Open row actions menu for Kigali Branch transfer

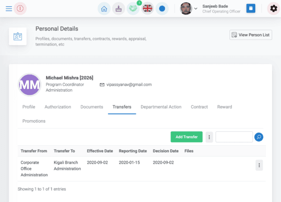pyautogui.click(x=259, y=165)
